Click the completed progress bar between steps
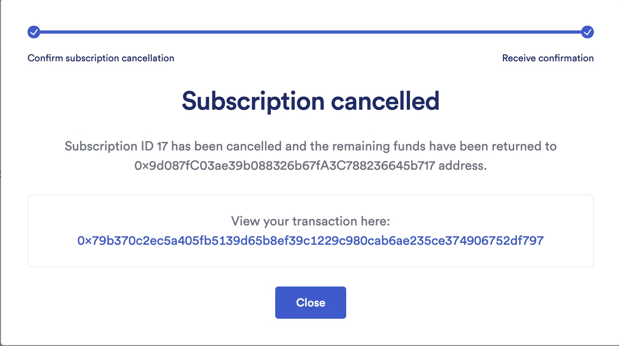619x346 pixels. (311, 32)
